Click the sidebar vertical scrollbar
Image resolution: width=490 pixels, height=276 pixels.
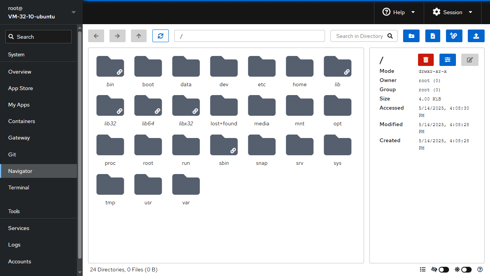[x=80, y=146]
